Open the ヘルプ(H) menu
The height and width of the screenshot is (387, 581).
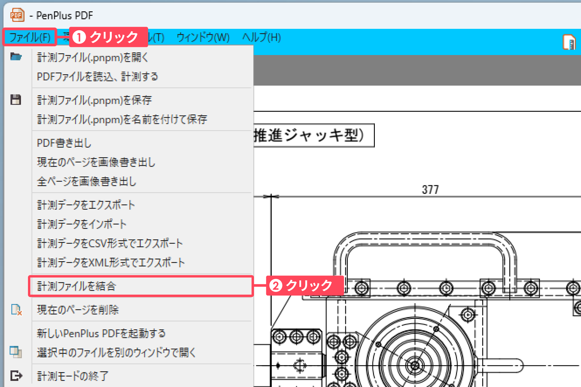pyautogui.click(x=262, y=37)
